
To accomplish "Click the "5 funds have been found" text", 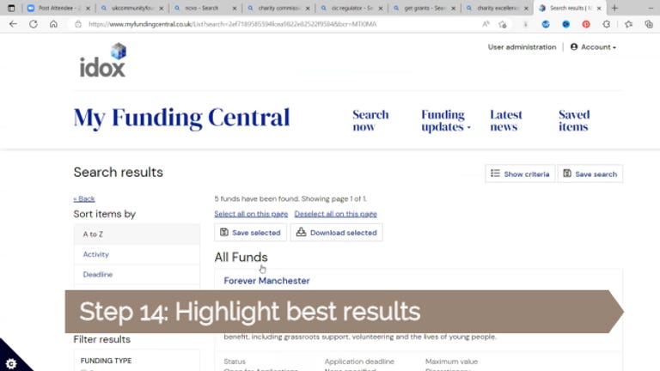I will [x=256, y=198].
